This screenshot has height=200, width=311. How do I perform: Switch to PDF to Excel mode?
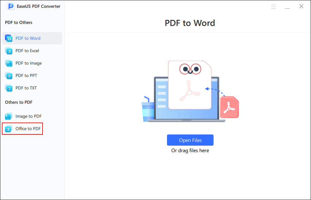coord(27,51)
